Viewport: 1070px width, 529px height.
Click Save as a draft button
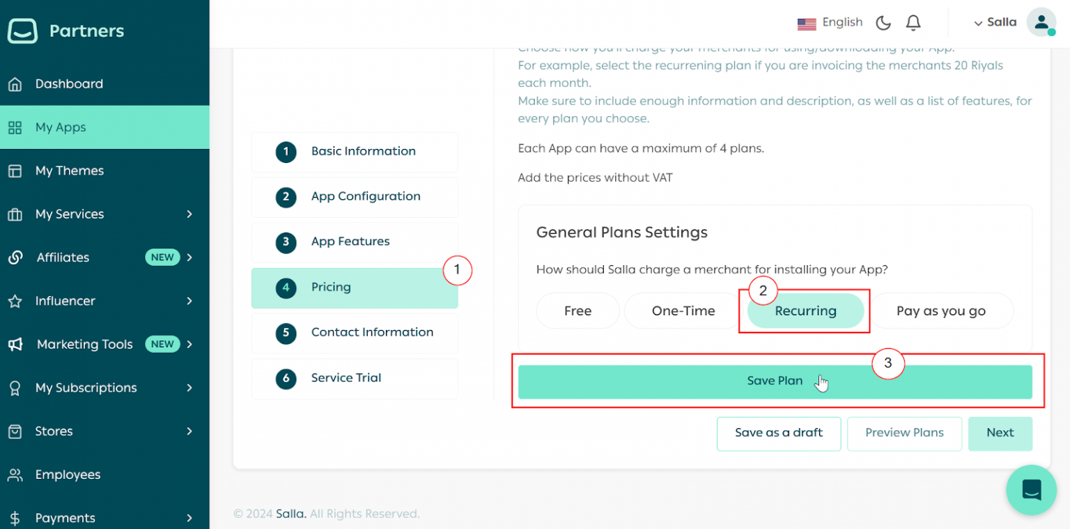pyautogui.click(x=778, y=433)
